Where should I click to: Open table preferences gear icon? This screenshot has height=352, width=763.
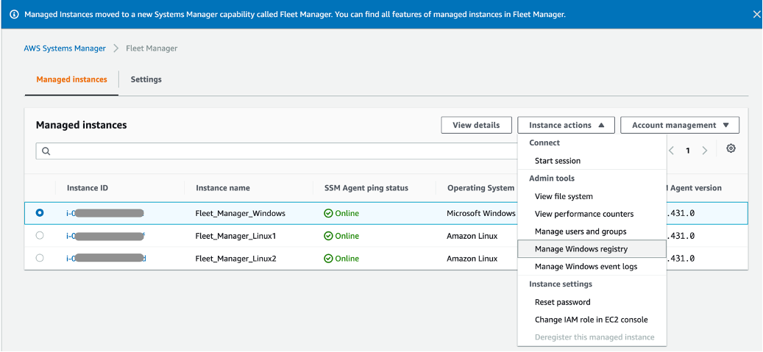731,148
